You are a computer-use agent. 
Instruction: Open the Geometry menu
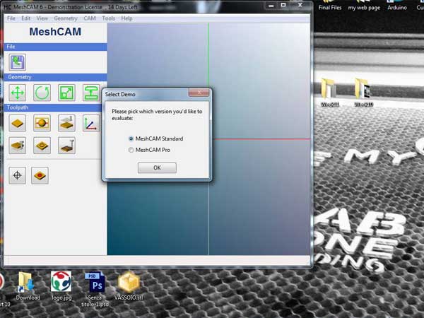(66, 18)
